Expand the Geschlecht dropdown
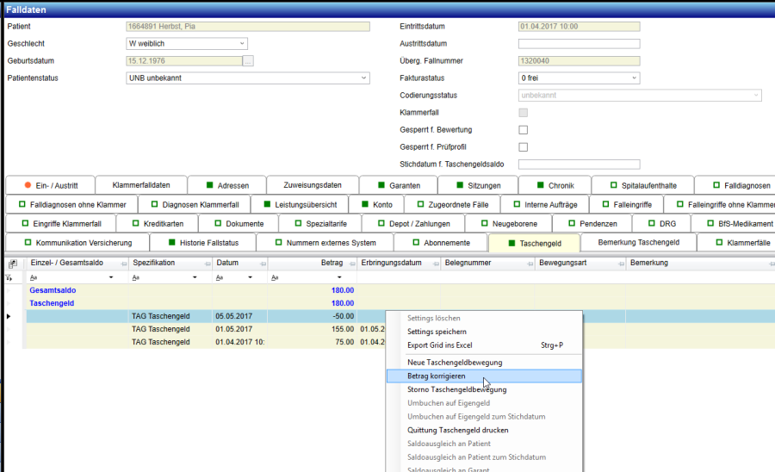 (x=241, y=44)
